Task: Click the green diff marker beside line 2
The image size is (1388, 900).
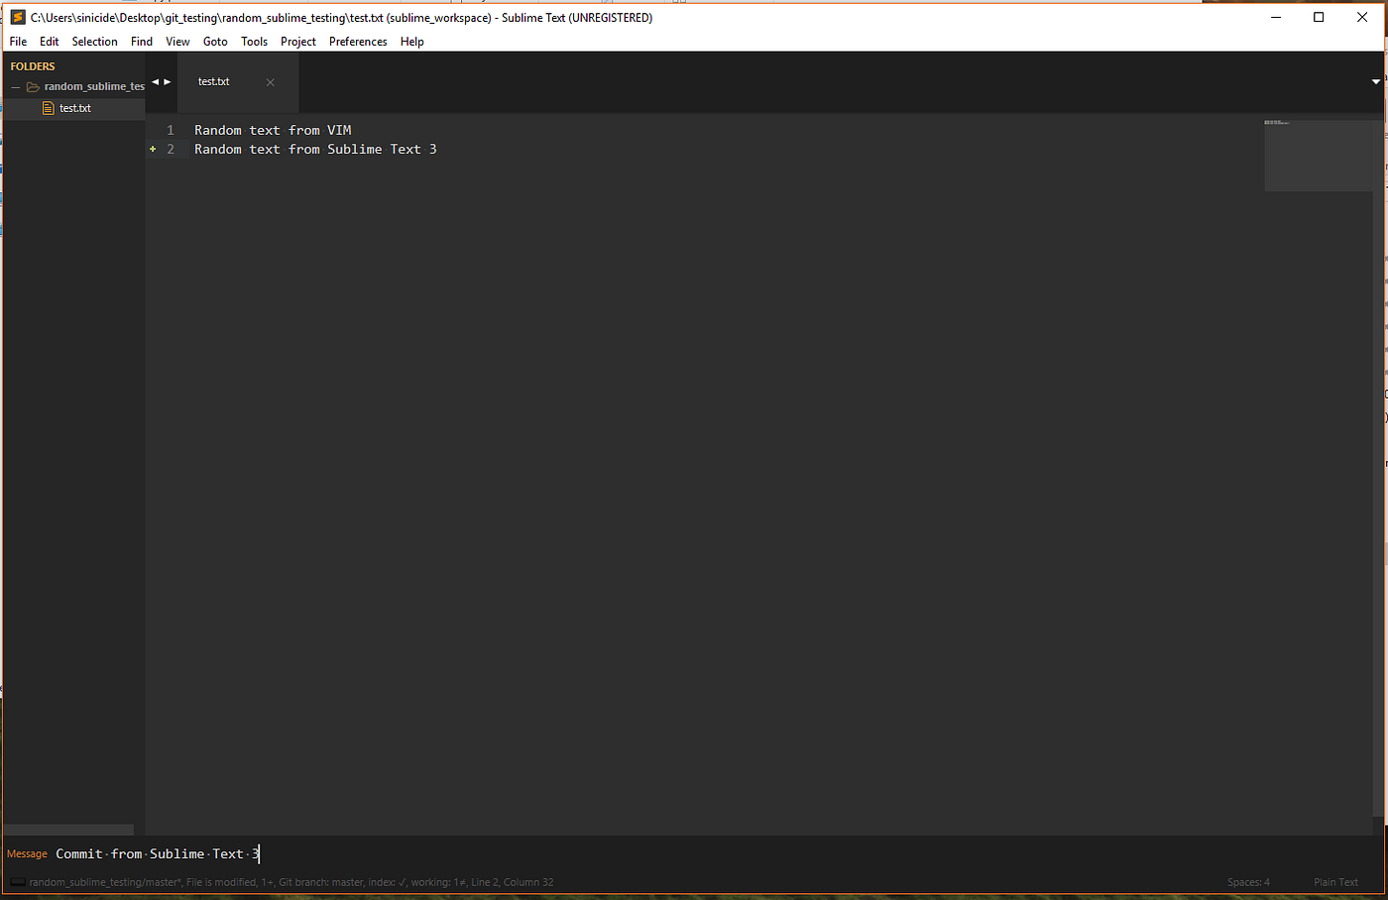Action: click(x=152, y=149)
